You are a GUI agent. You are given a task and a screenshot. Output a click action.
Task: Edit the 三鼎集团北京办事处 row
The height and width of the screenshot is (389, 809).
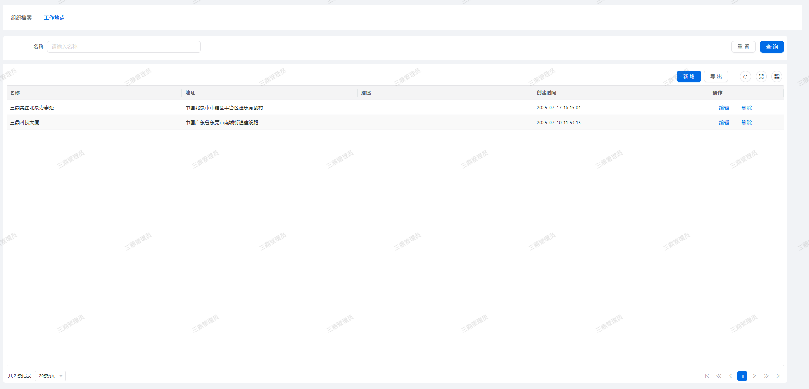click(x=723, y=108)
